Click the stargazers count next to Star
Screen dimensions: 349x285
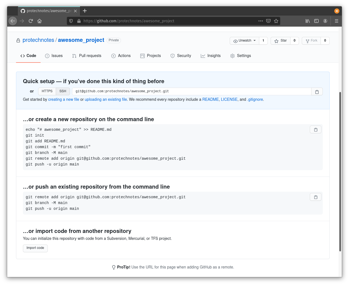295,41
